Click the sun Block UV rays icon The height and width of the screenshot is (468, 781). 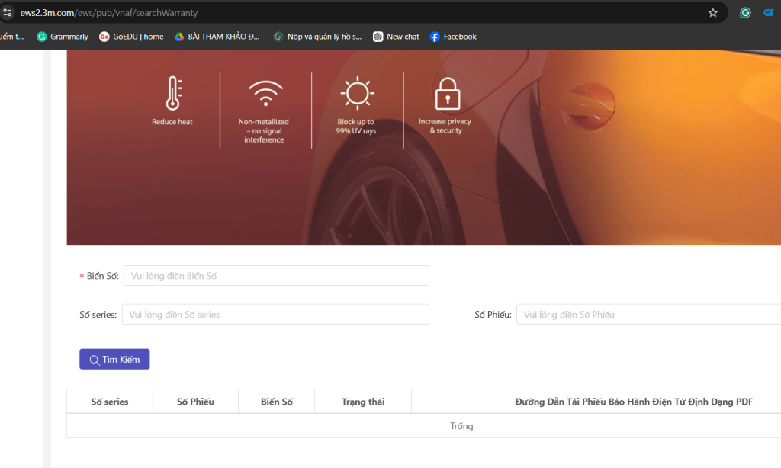click(x=355, y=94)
